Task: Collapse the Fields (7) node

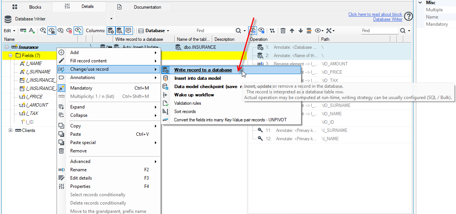Action: pos(11,56)
